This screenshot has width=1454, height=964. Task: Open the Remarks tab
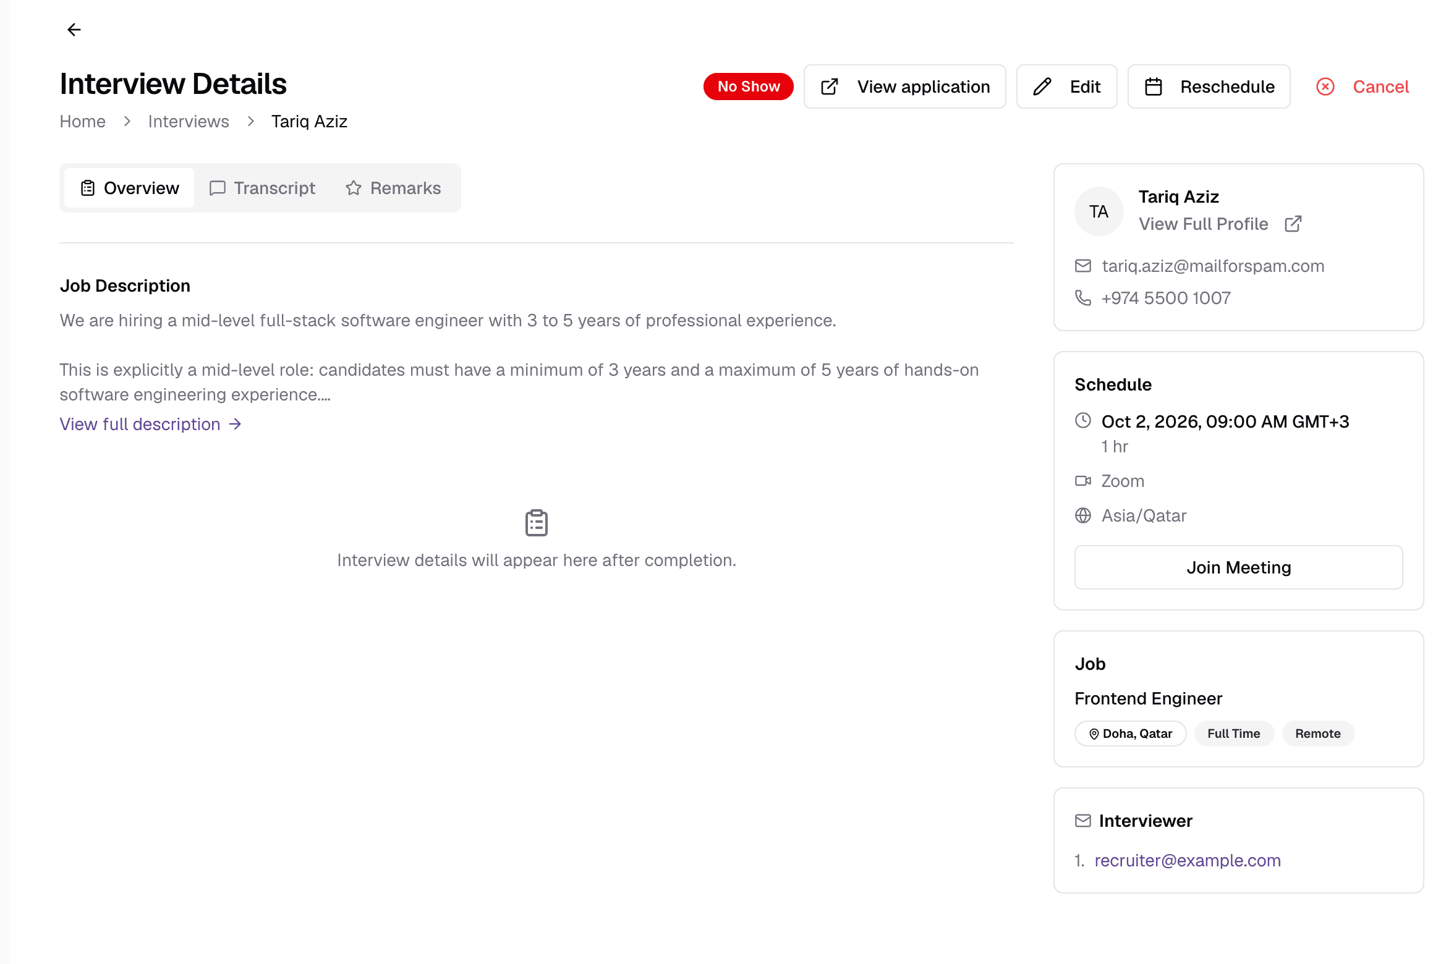coord(393,188)
